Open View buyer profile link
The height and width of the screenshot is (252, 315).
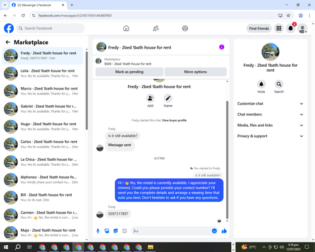[175, 120]
